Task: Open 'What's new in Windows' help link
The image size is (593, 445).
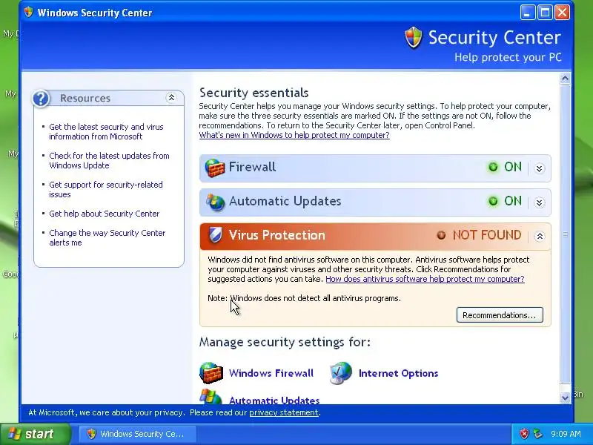Action: (x=294, y=135)
